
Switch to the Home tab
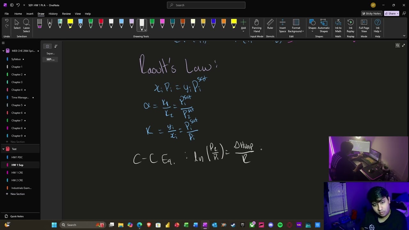(18, 14)
